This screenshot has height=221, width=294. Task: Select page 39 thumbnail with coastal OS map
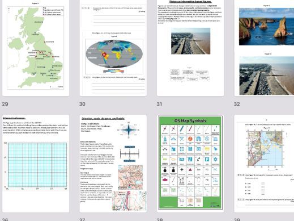(264, 164)
